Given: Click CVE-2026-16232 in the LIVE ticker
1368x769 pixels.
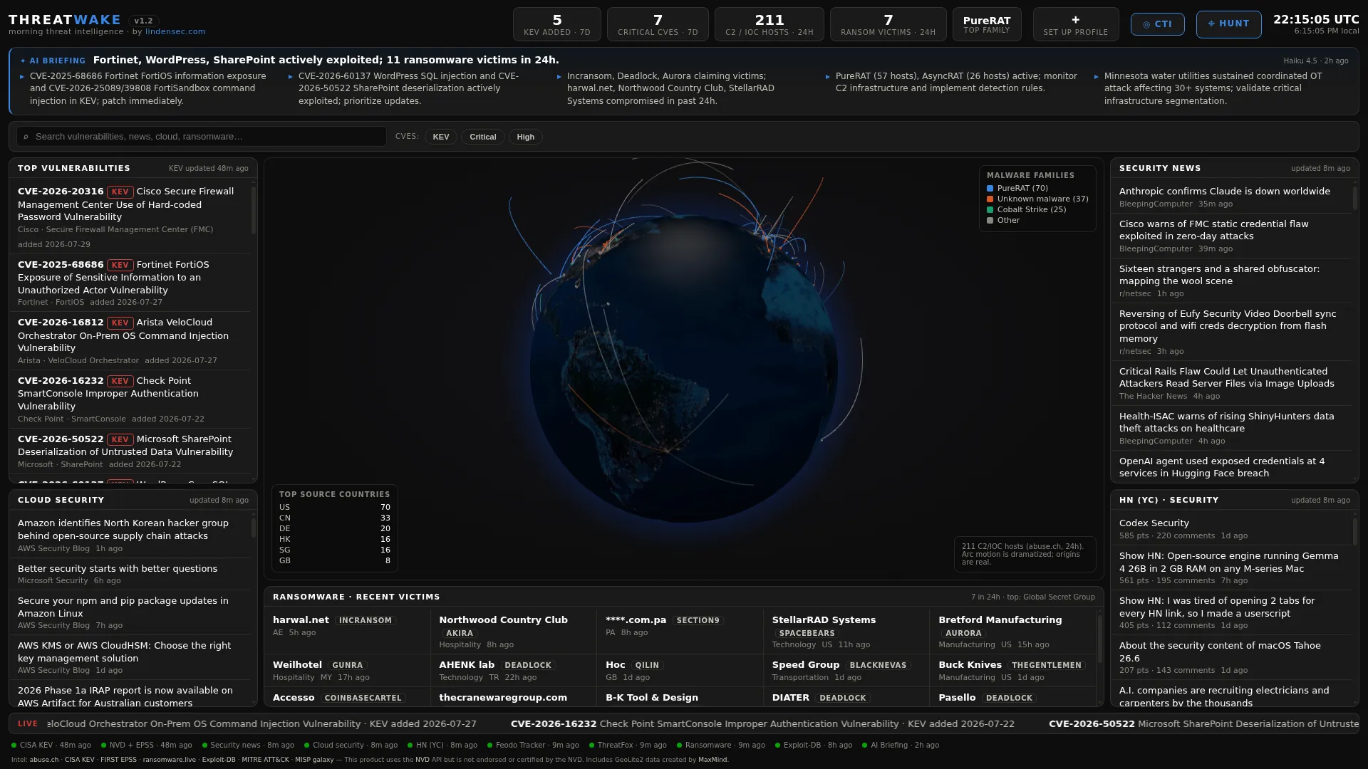Looking at the screenshot, I should pyautogui.click(x=554, y=724).
